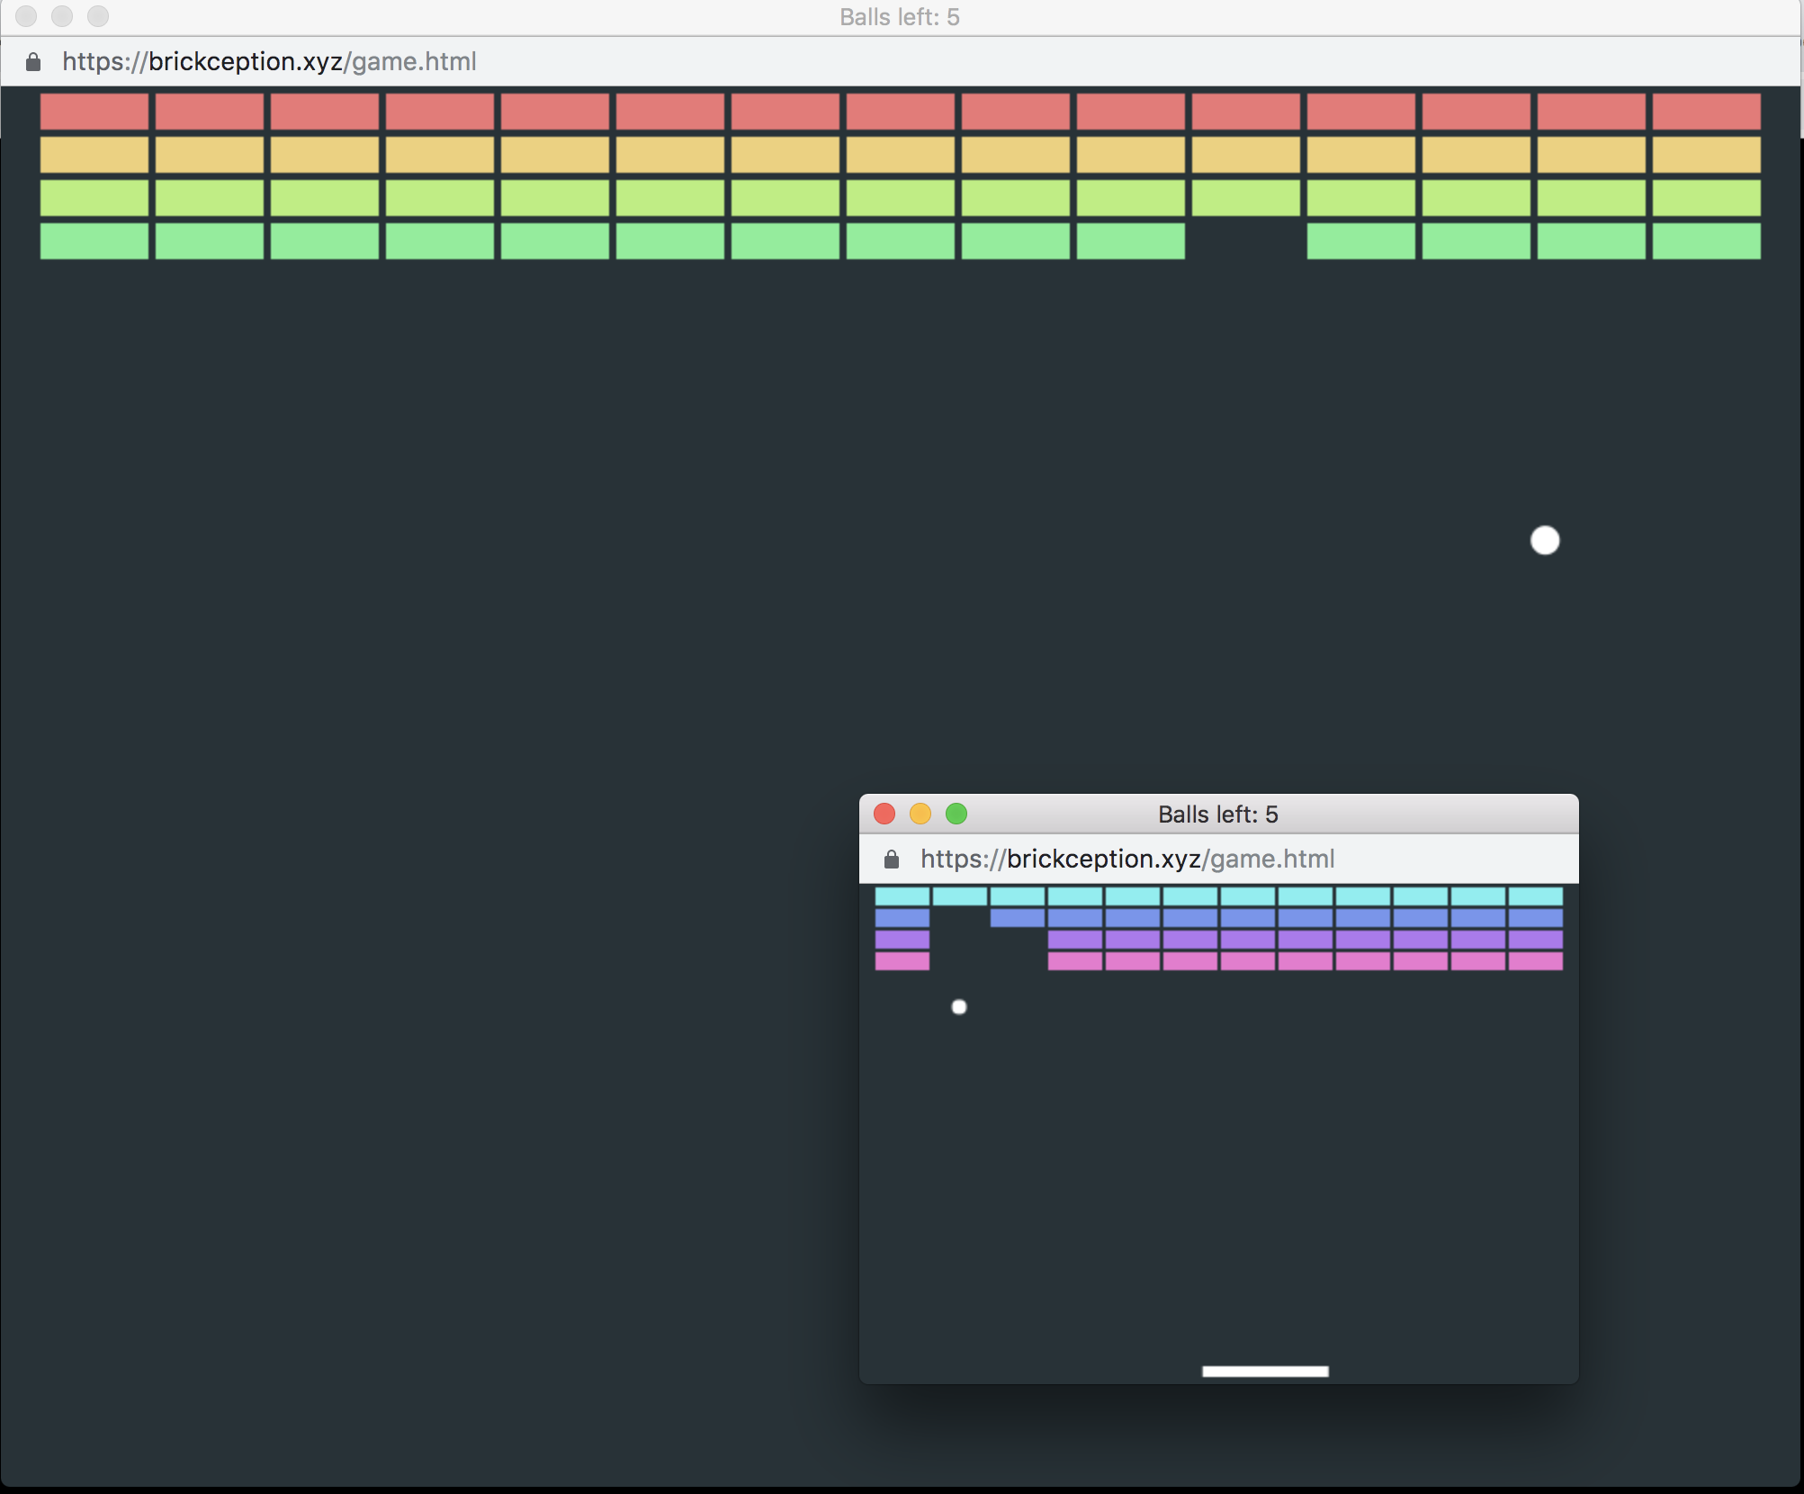Click the leftmost purple brick in the small window
Image resolution: width=1804 pixels, height=1494 pixels.
(902, 940)
